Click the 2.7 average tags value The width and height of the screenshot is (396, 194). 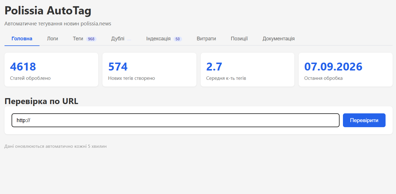click(x=214, y=67)
